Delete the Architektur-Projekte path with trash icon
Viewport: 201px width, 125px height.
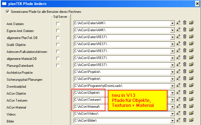pyautogui.click(x=185, y=72)
